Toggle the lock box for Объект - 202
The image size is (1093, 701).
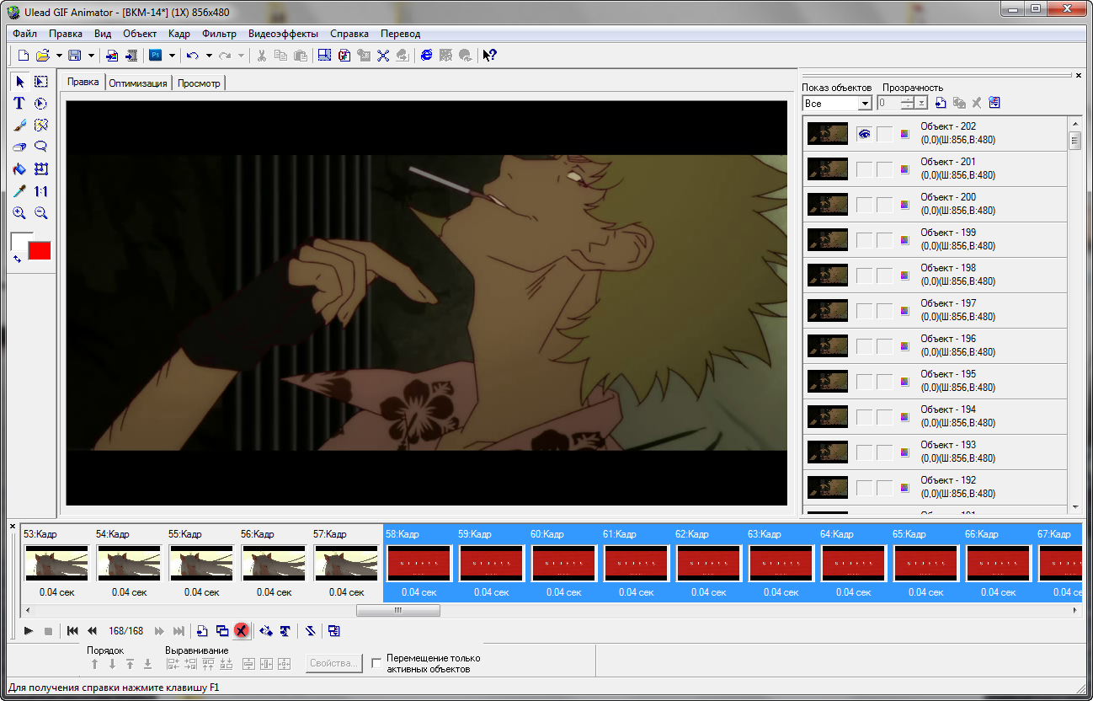(x=884, y=134)
